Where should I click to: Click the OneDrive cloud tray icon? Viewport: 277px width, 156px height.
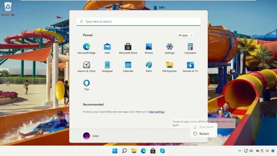click(x=258, y=151)
